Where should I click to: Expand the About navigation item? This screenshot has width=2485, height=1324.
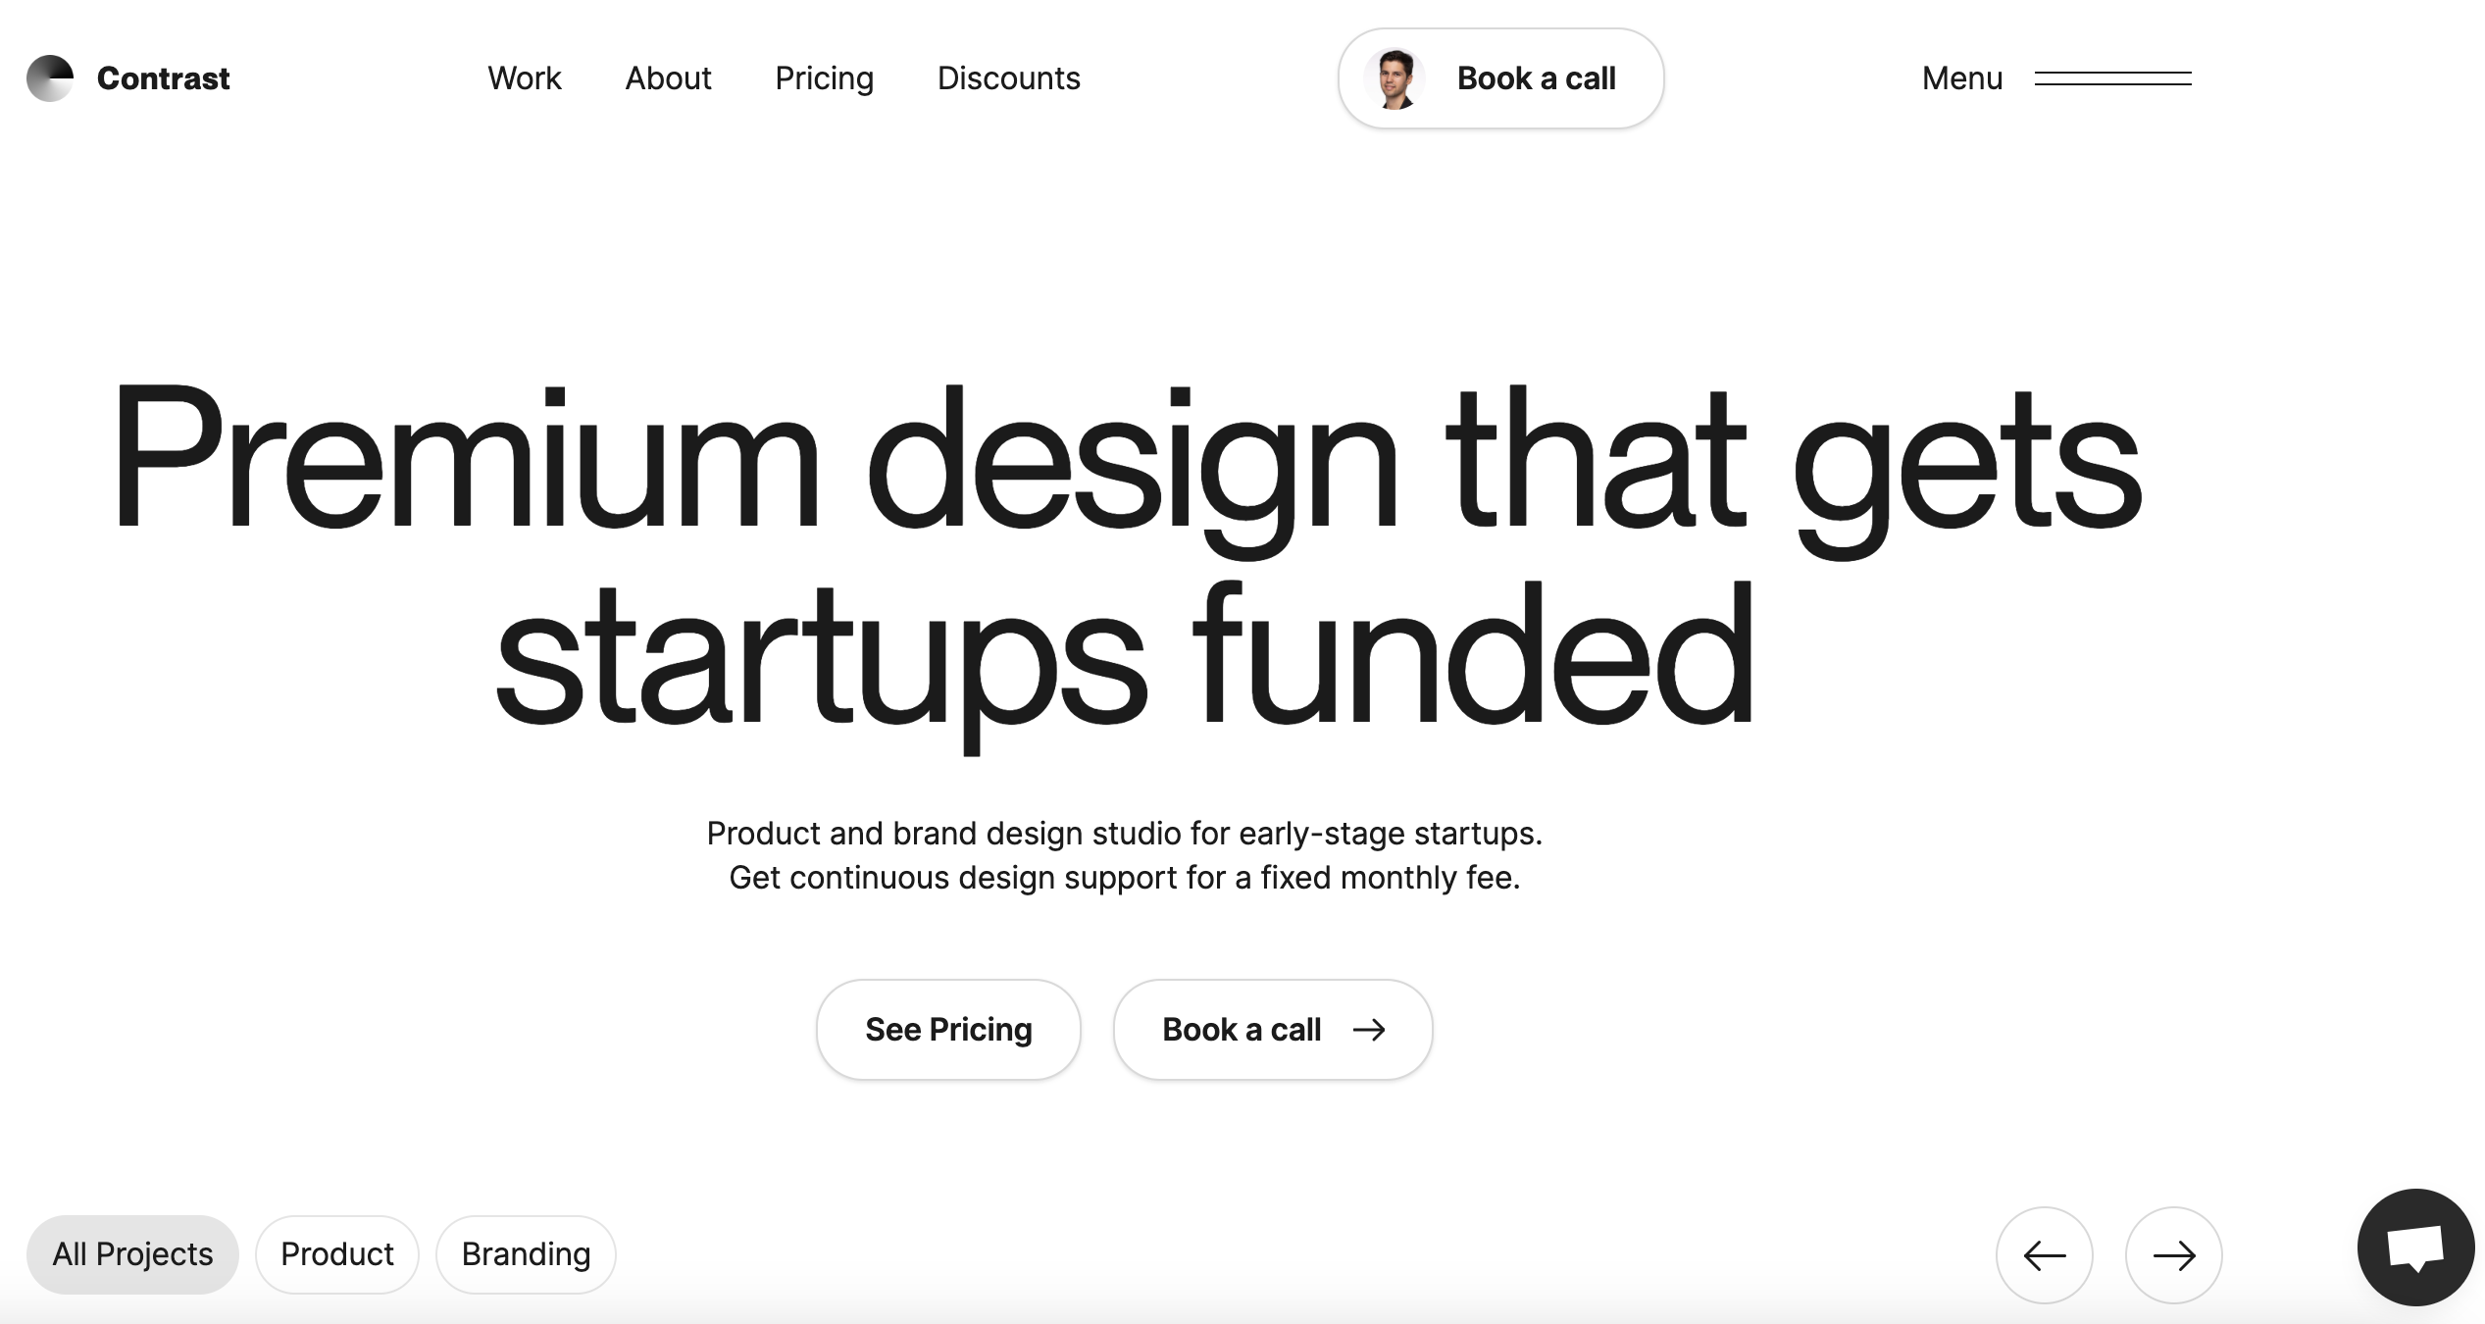tap(669, 77)
